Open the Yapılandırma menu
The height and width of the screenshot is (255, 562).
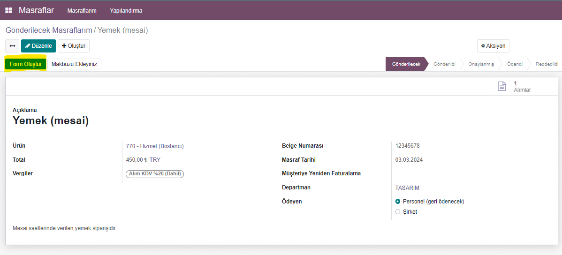[x=126, y=10]
